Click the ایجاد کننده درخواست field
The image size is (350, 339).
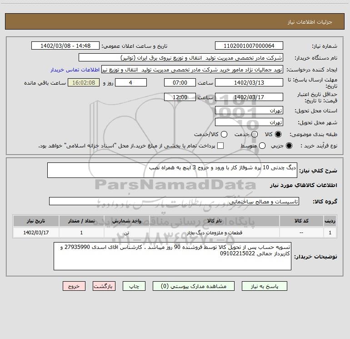coord(192,70)
